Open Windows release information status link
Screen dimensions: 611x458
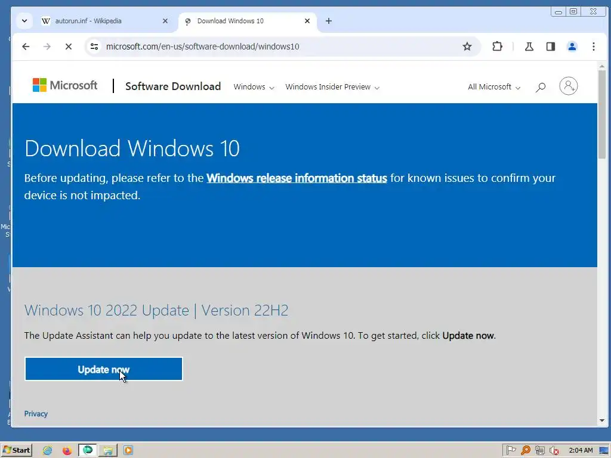coord(297,178)
